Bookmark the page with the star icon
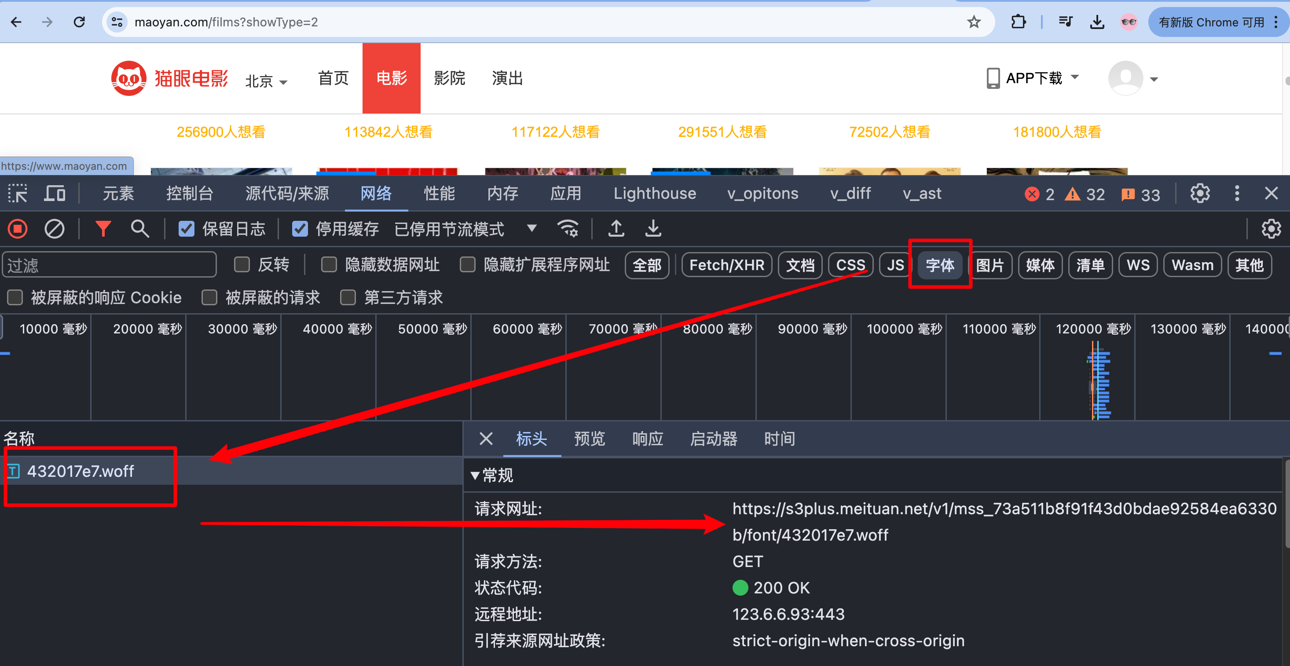The image size is (1290, 666). [974, 22]
